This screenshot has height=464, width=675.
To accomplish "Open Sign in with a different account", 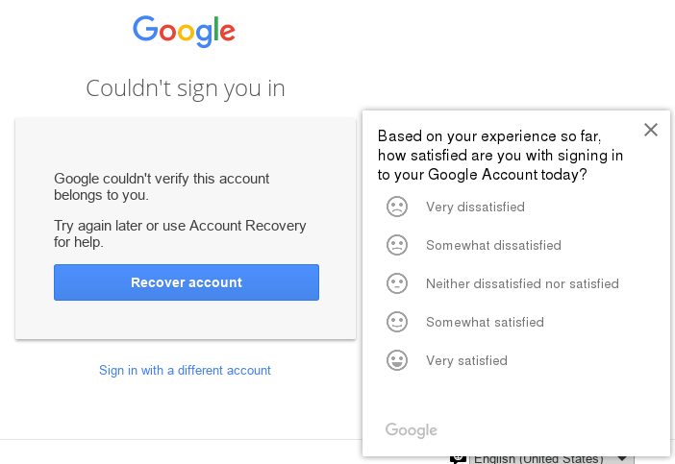I will coord(185,370).
